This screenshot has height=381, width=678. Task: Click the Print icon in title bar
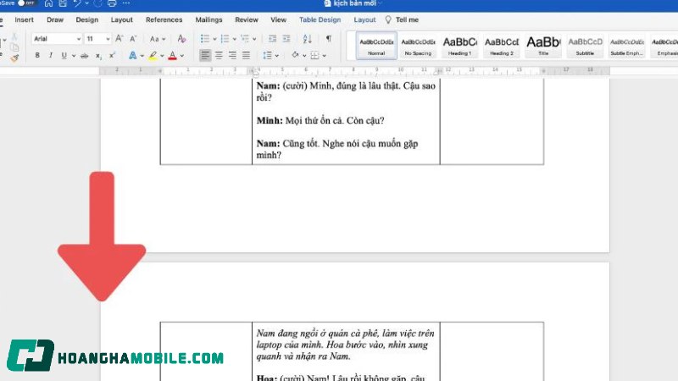pyautogui.click(x=113, y=3)
